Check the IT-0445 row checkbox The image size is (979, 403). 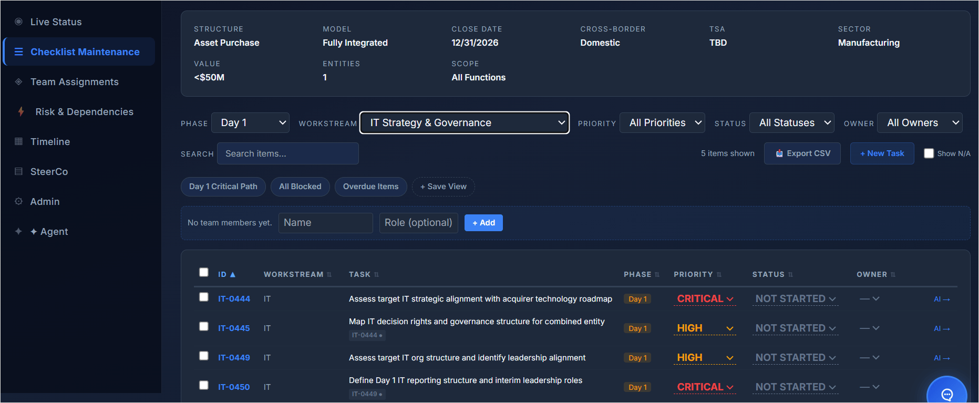[x=204, y=326]
